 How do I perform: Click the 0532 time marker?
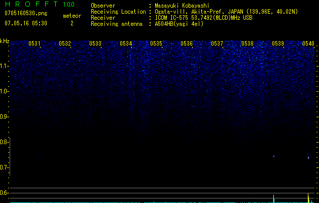click(x=65, y=43)
